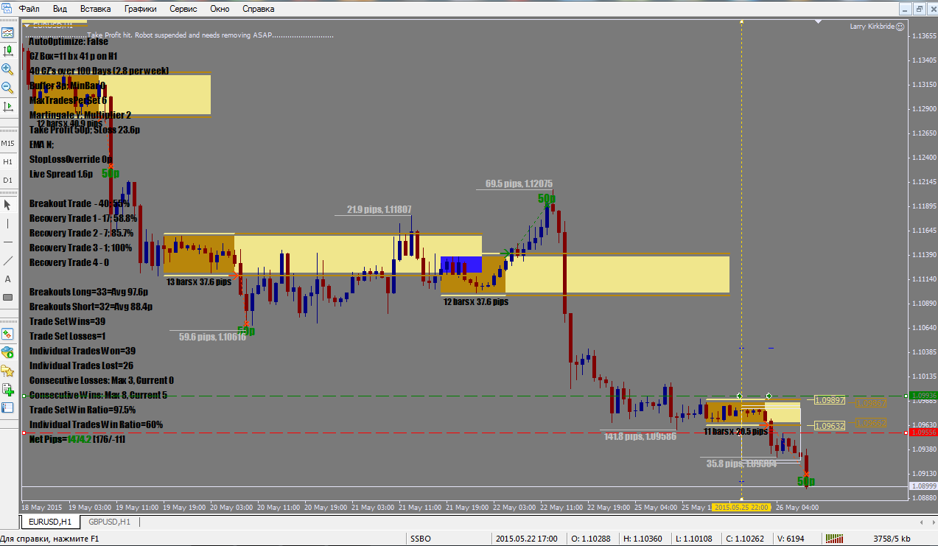Click the AutoOptimize: False text
Viewport: 938px width, 546px height.
click(x=69, y=41)
